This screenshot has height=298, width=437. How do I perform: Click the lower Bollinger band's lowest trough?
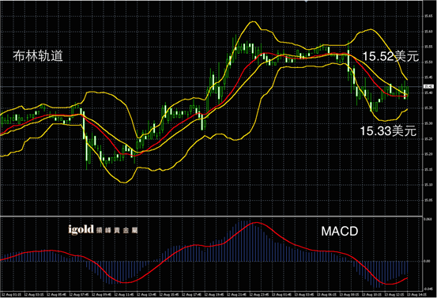click(x=124, y=183)
